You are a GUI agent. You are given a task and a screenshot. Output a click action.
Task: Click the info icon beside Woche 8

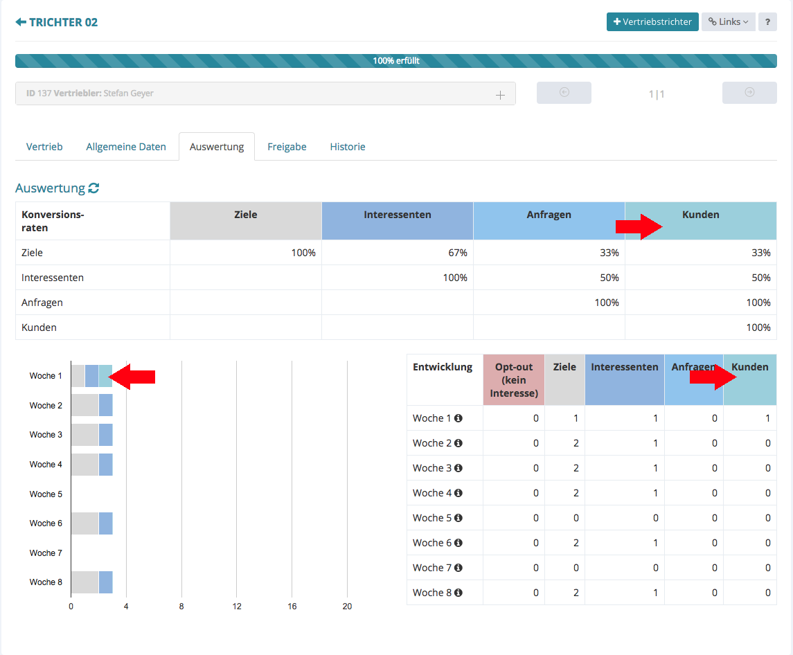tap(458, 593)
